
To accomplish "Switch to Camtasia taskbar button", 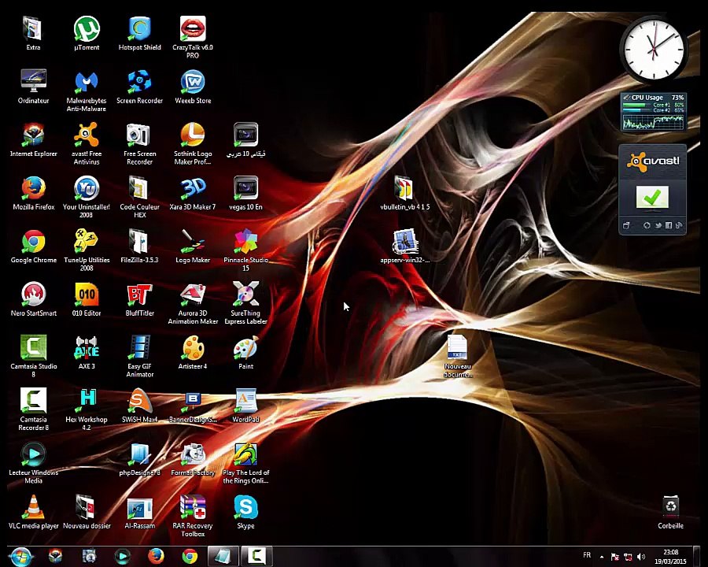I will click(x=256, y=556).
